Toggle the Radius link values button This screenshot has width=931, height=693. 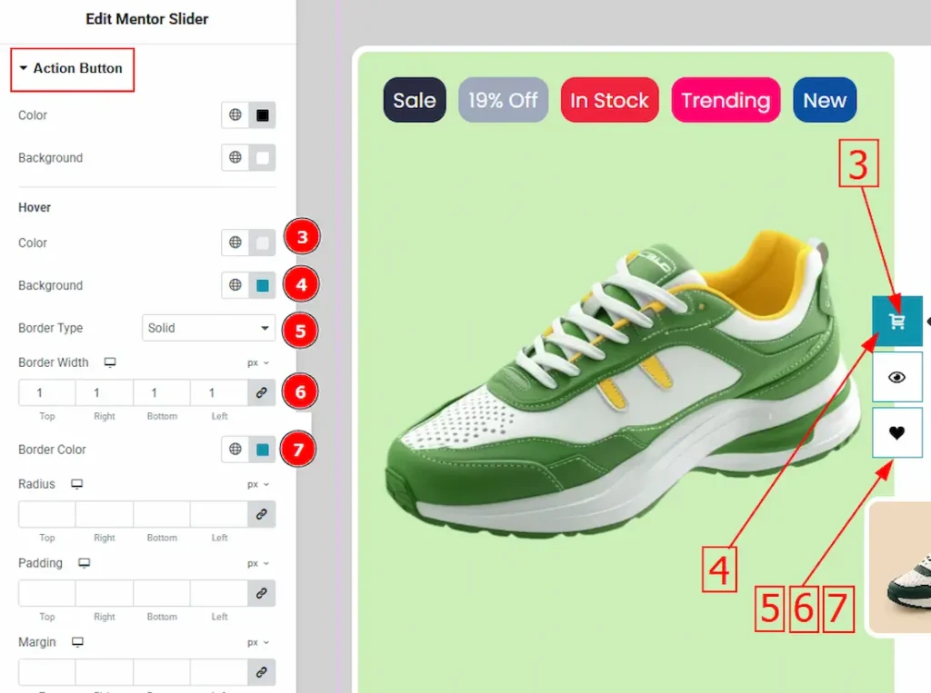coord(262,514)
